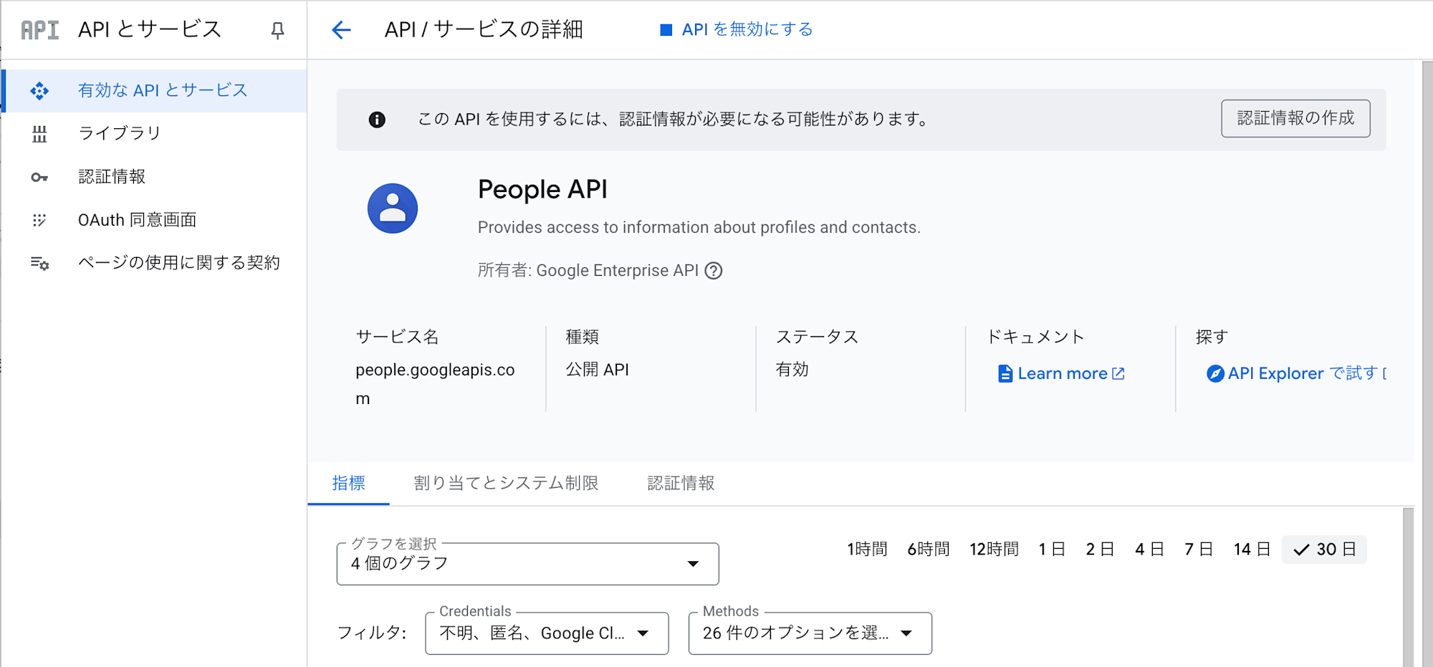Click the People API avatar logo
This screenshot has height=667, width=1433.
[x=393, y=208]
